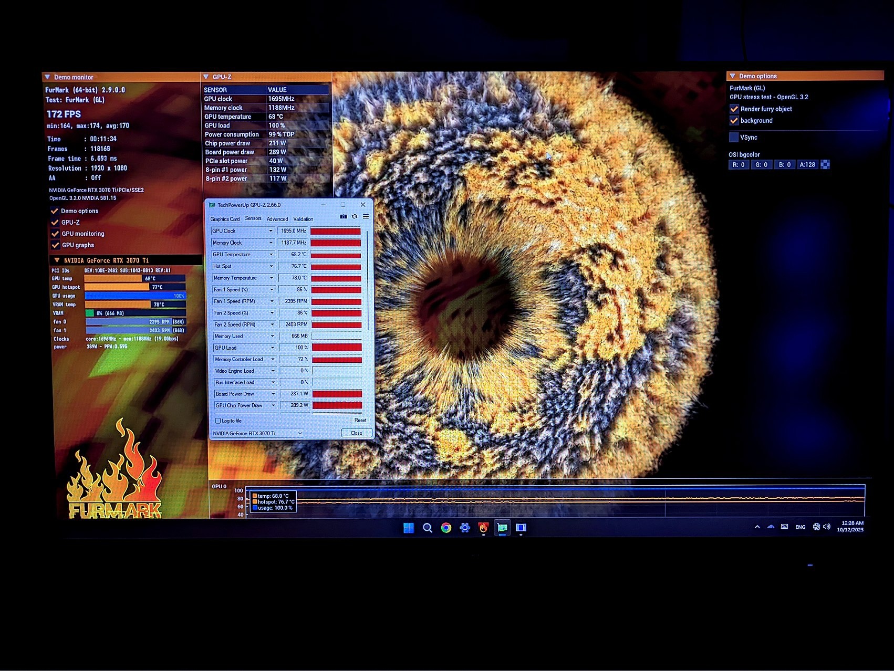
Task: Open the GPU Temperature sensor dropdown arrow
Action: 271,255
